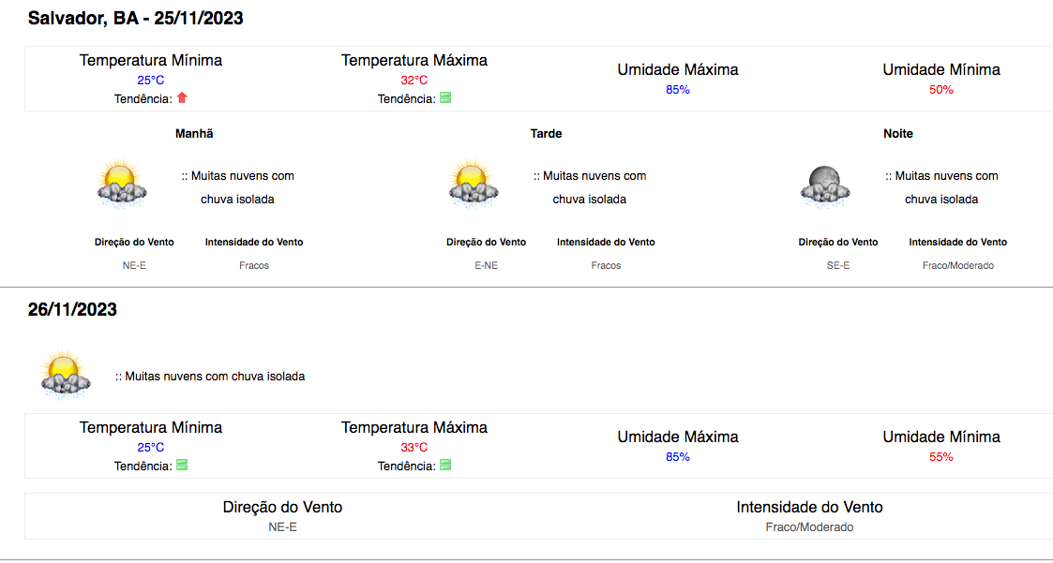Click the red up-arrow minimum temperature trend icon

[x=182, y=98]
